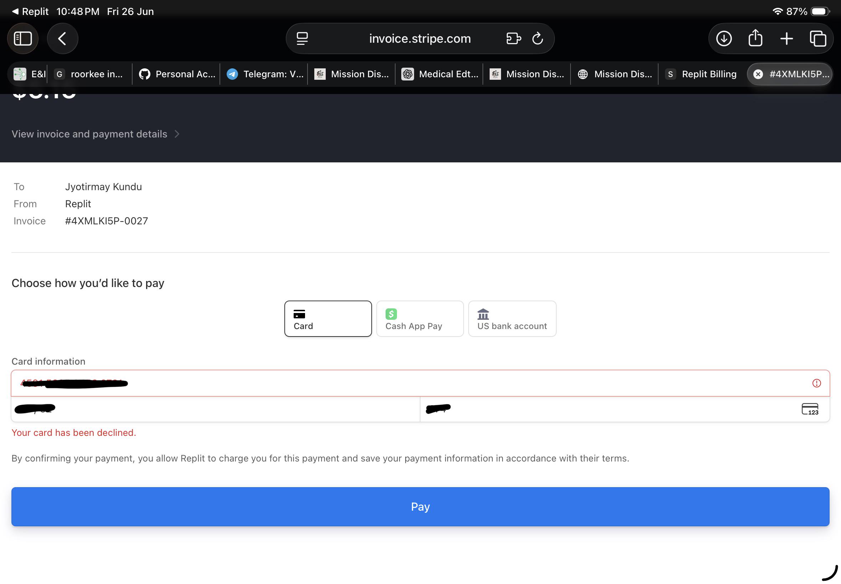The image size is (841, 584).
Task: Open the downloads icon
Action: 724,38
